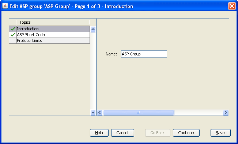Click the Go Back button
Screen dimensions: 238x144
coord(158,133)
